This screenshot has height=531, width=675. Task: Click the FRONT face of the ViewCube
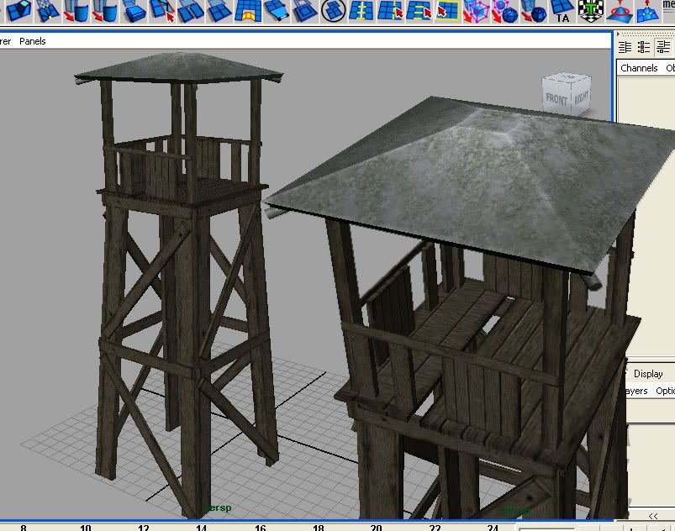coord(556,98)
